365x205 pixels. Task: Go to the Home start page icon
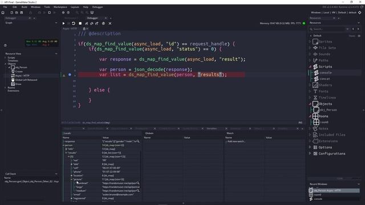(3, 13)
